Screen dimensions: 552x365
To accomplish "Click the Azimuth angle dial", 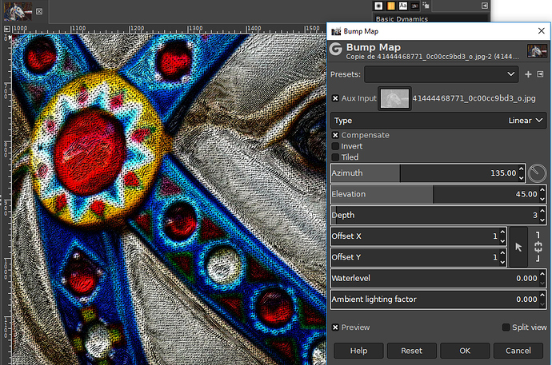I will [537, 173].
